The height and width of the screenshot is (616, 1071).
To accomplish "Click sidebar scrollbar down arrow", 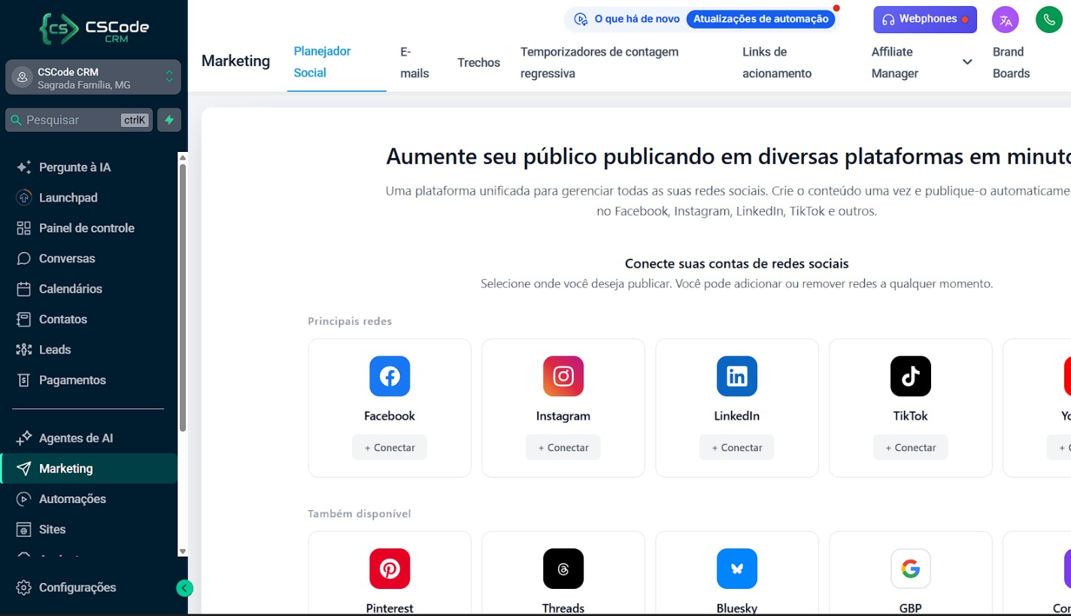I will point(182,551).
